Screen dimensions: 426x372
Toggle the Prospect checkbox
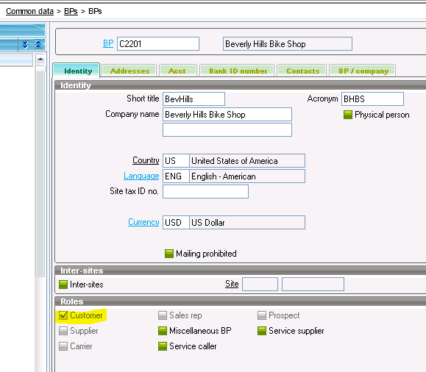point(262,315)
